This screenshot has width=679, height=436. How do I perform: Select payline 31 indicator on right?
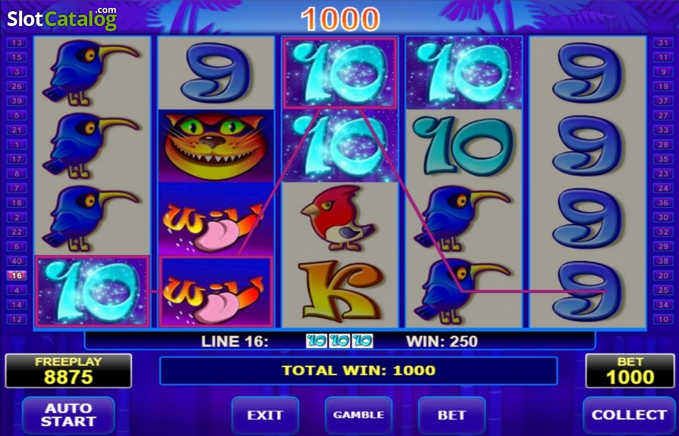[x=663, y=42]
